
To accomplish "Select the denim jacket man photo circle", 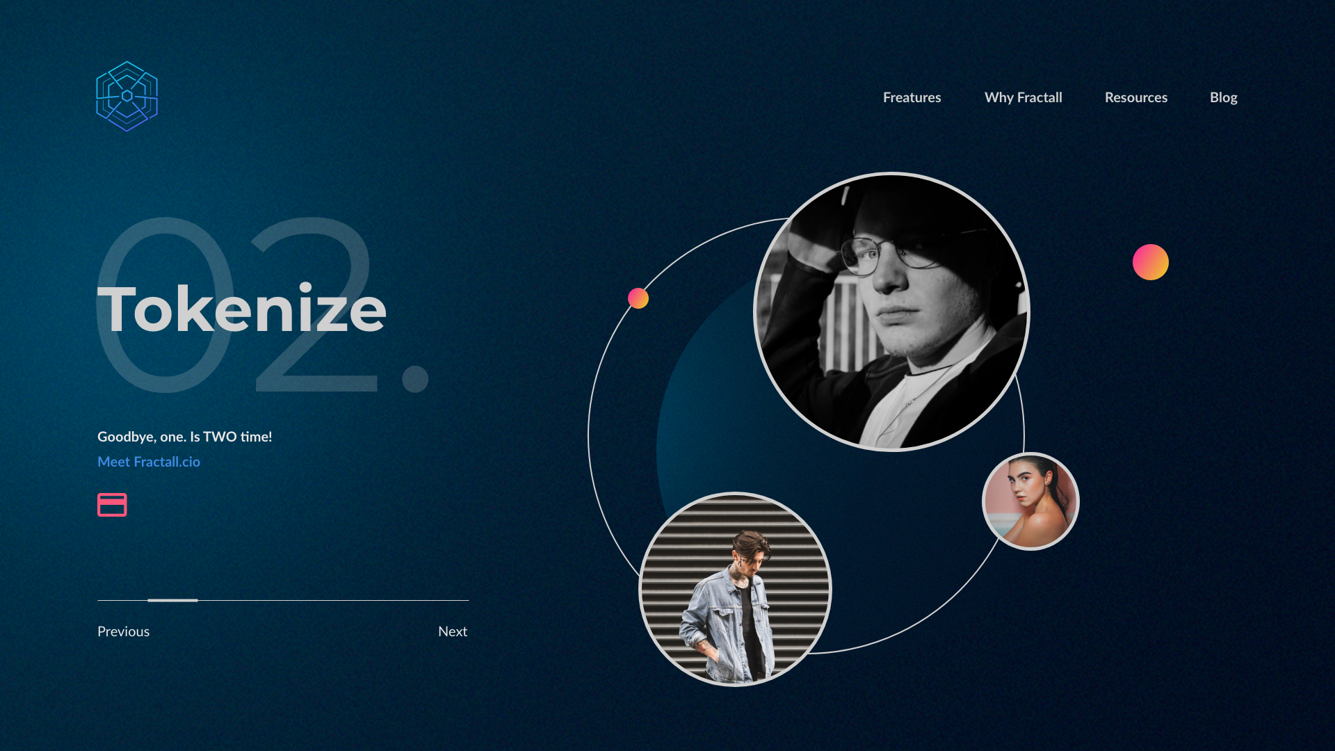I will [735, 589].
